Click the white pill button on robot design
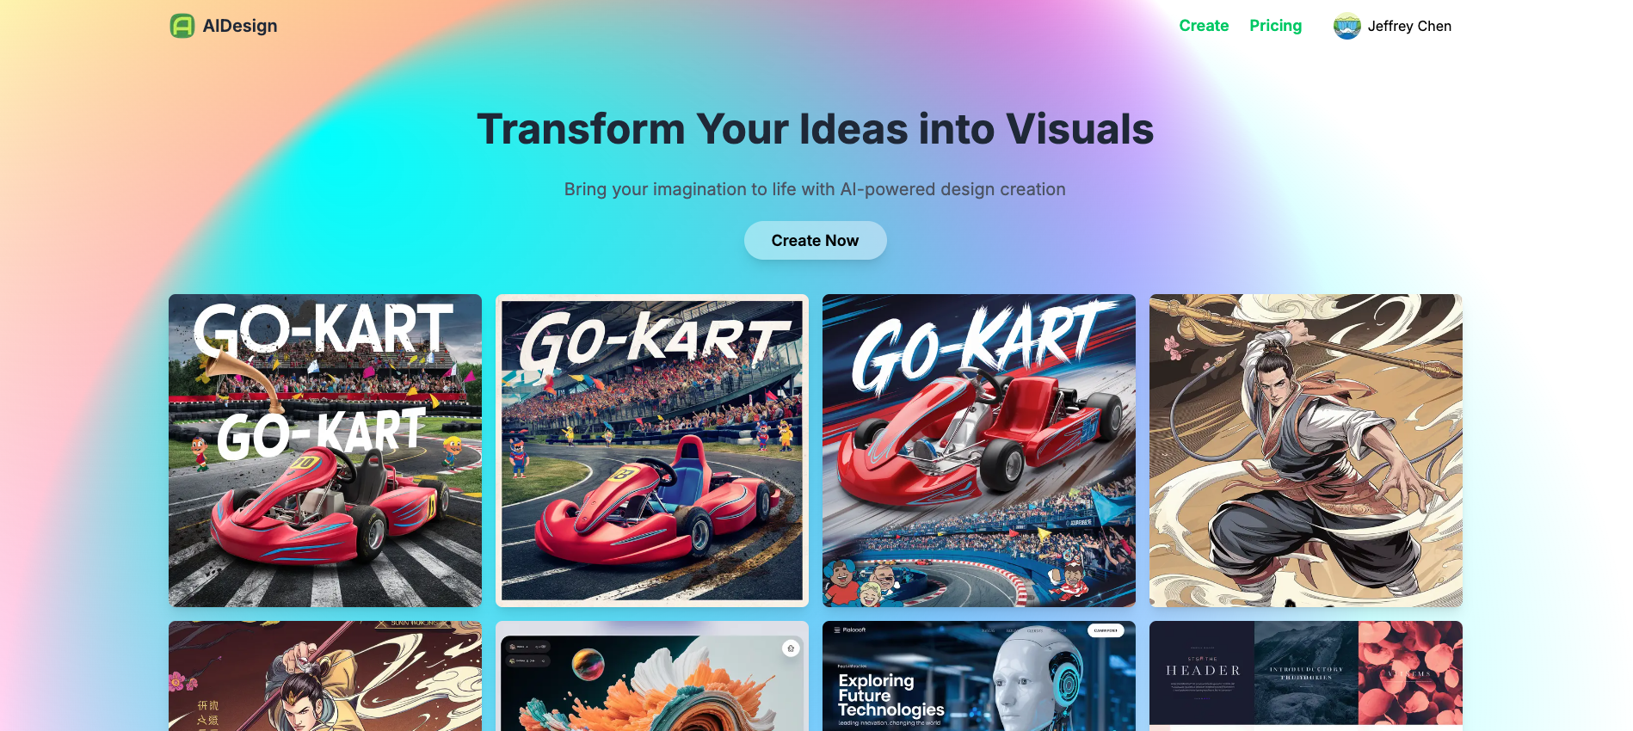Image resolution: width=1633 pixels, height=731 pixels. pyautogui.click(x=1106, y=630)
